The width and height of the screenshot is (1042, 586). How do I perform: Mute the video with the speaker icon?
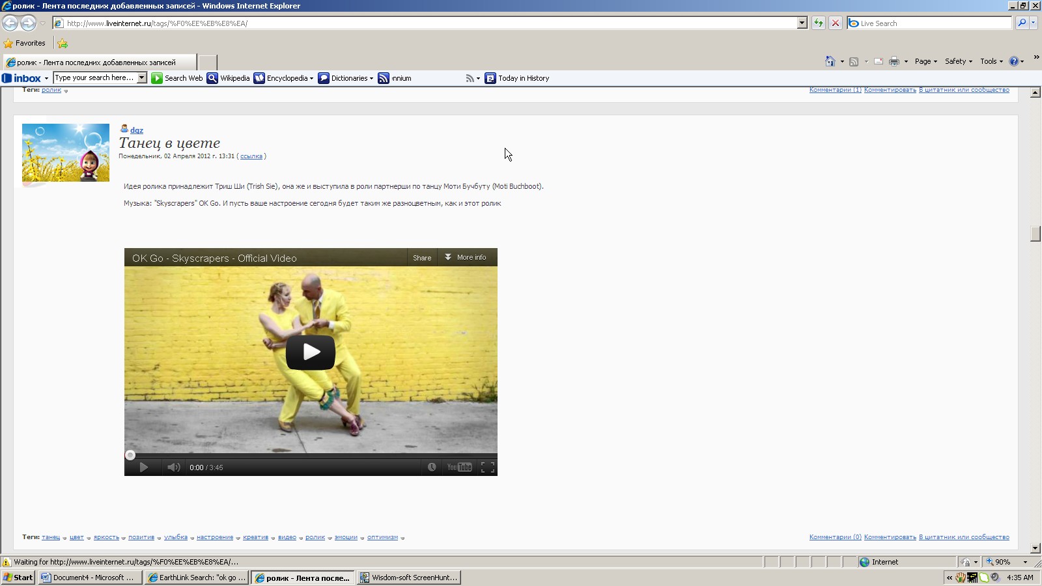[x=173, y=467]
